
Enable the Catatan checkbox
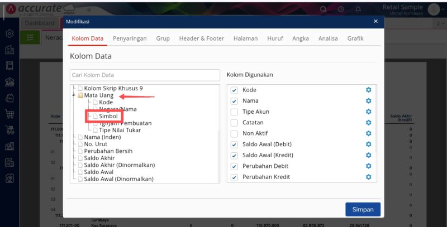[x=234, y=123]
